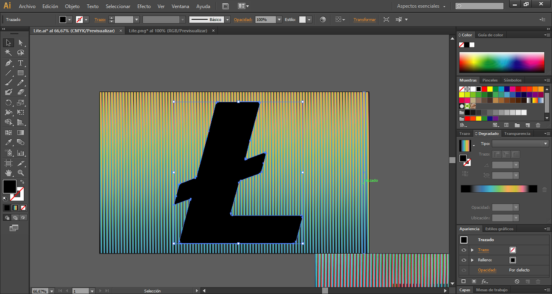
Task: Expand the Relleno attribute arrow
Action: 472,260
